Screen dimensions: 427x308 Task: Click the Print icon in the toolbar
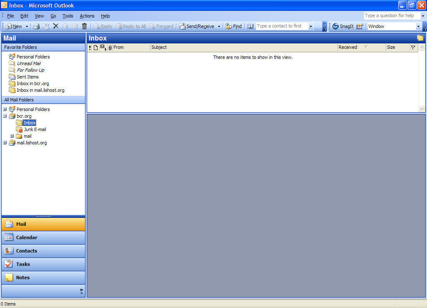click(x=36, y=26)
